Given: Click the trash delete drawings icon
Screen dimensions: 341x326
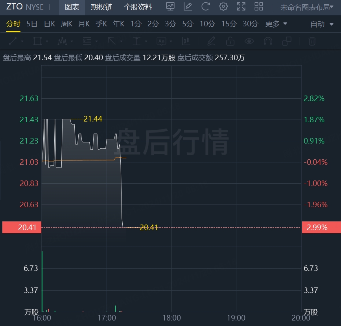Looking at the screenshot, I should point(312,41).
